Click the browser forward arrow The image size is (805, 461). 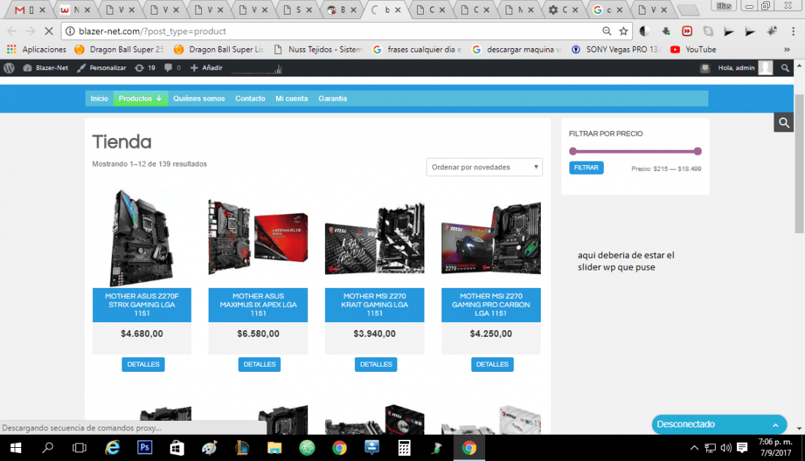pos(30,31)
